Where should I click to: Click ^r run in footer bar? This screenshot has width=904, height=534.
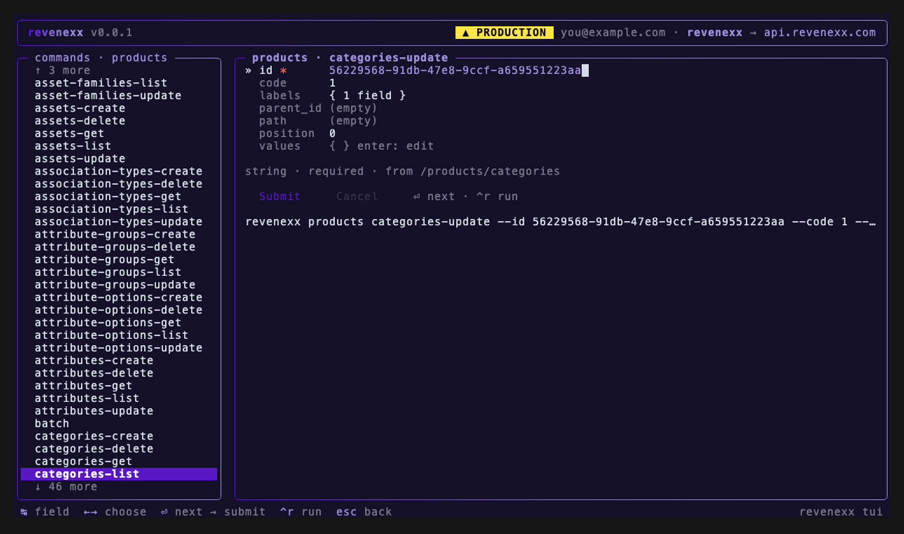pyautogui.click(x=301, y=512)
